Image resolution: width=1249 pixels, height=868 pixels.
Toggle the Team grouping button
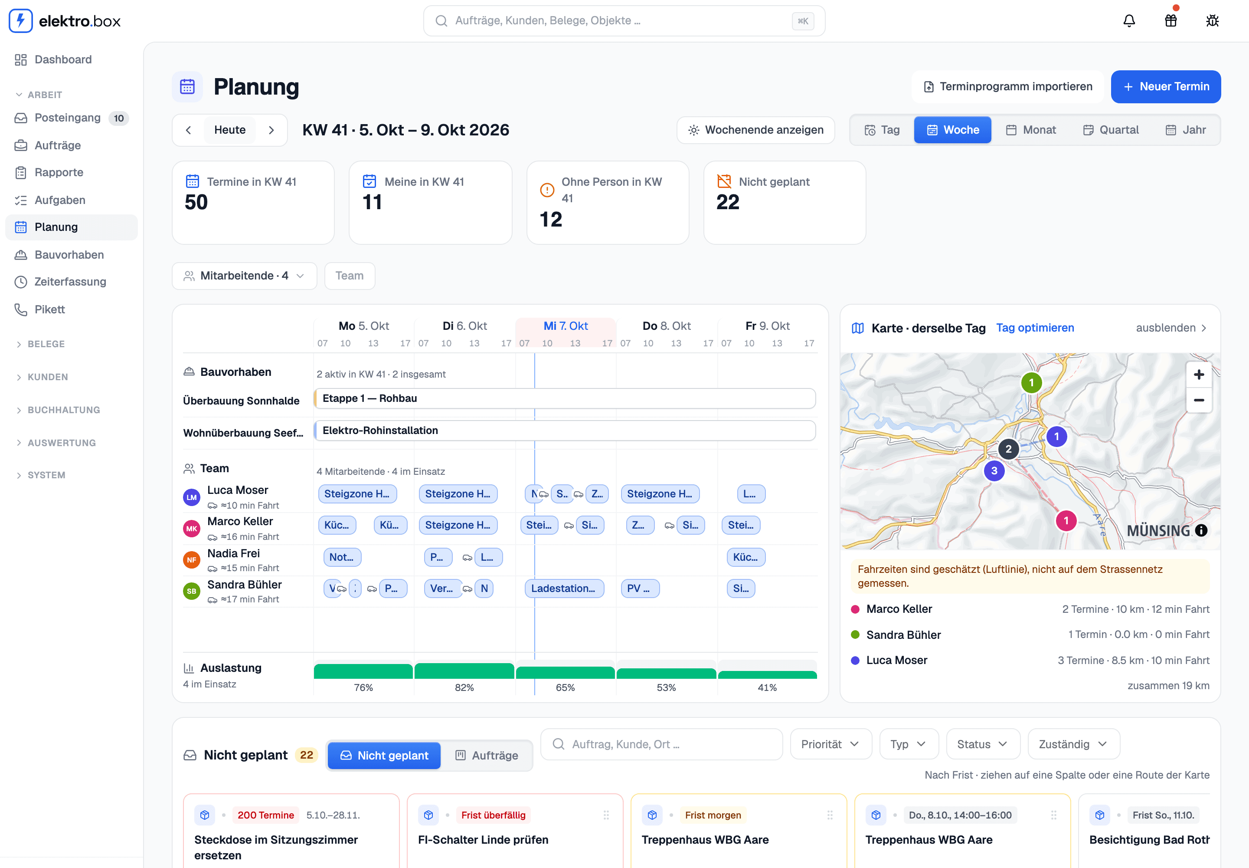pyautogui.click(x=350, y=276)
